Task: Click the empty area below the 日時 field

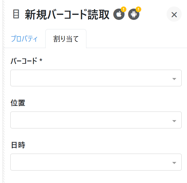Action: click(x=95, y=177)
